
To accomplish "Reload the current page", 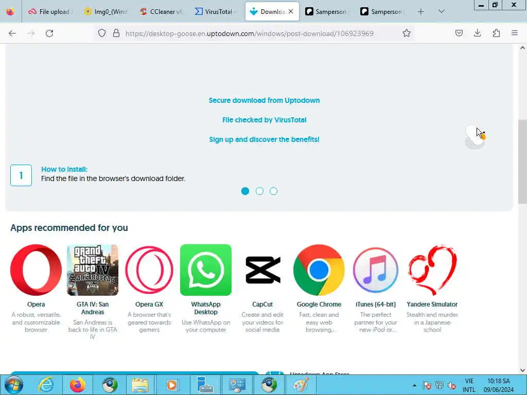I will tap(49, 33).
